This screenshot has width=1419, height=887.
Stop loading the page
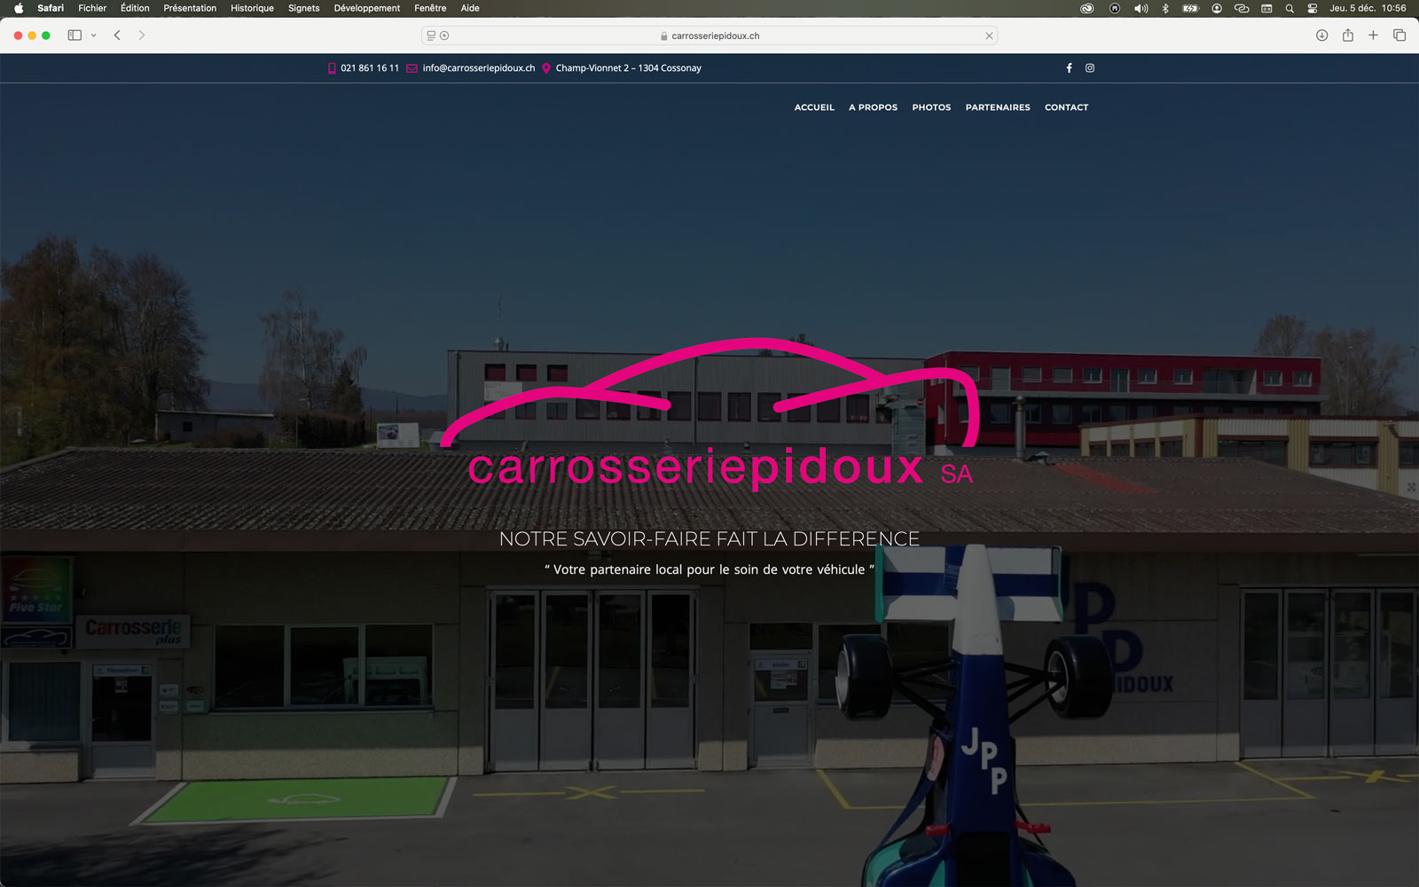coord(989,35)
